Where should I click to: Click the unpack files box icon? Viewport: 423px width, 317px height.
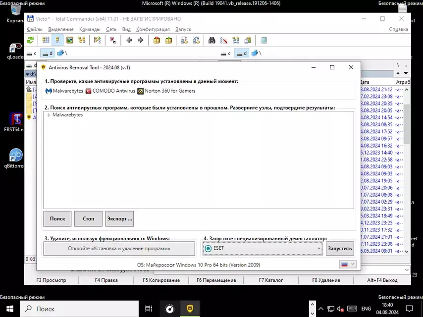click(x=168, y=40)
